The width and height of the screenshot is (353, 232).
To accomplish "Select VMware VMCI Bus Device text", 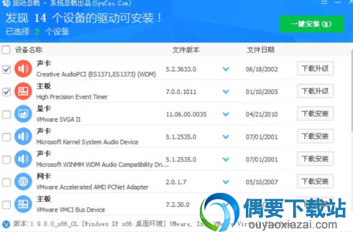I will pos(71,210).
